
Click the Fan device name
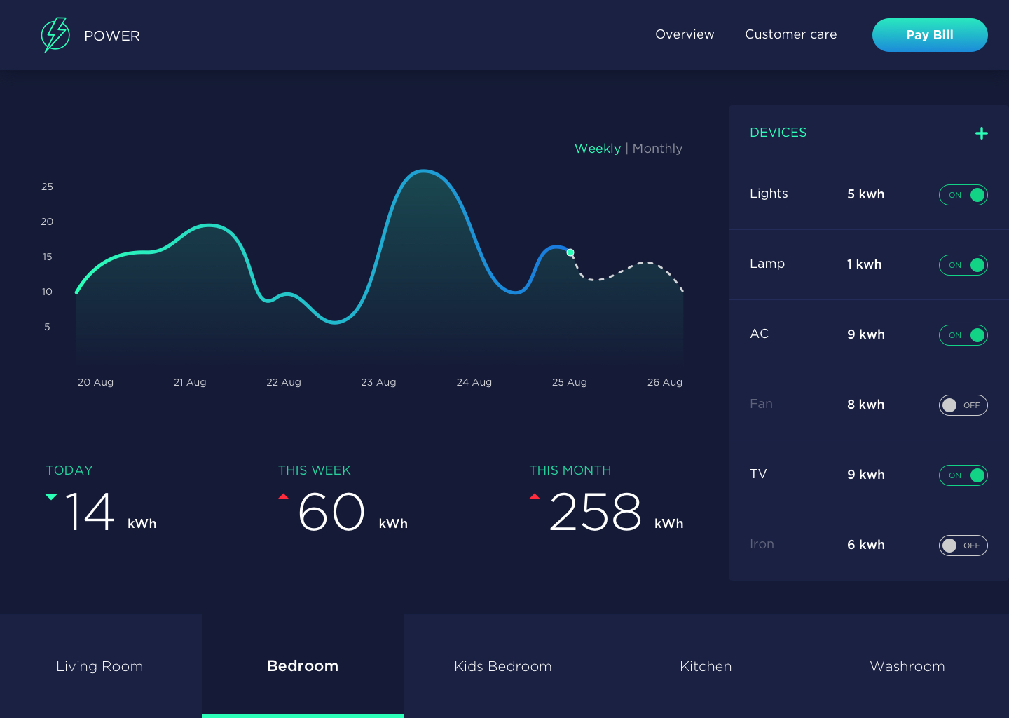761,404
